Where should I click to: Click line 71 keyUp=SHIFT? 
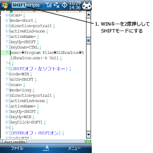(x=23, y=42)
